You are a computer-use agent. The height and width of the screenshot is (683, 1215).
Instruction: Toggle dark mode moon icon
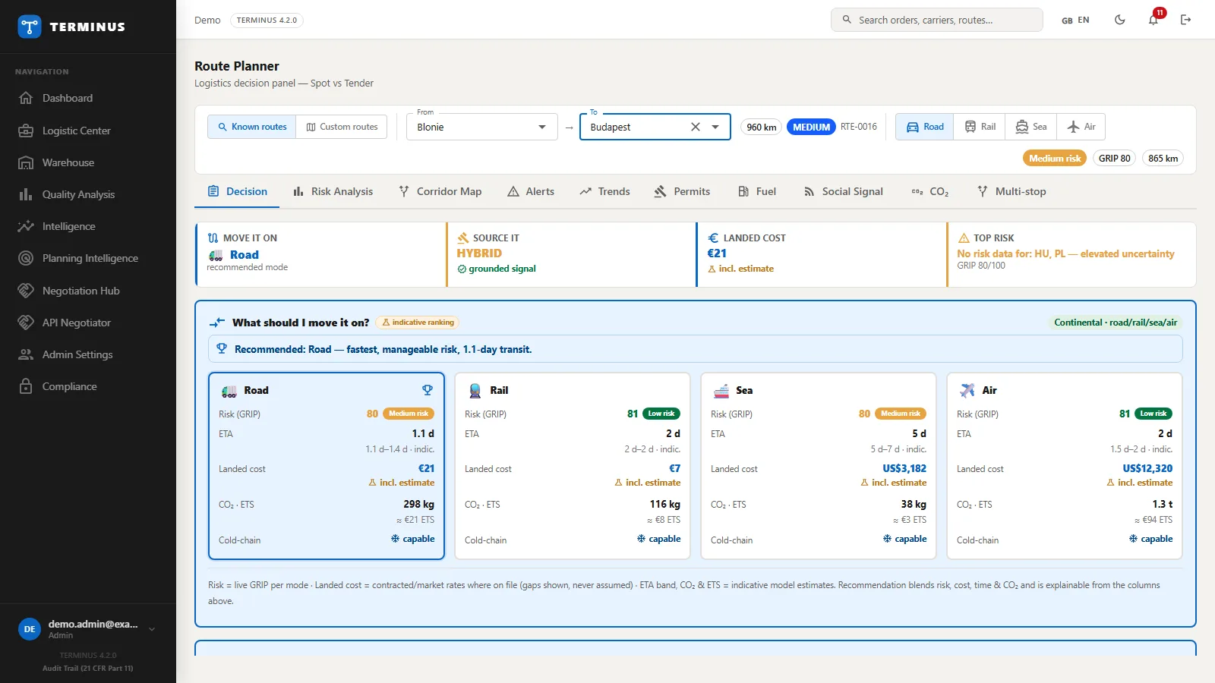(x=1119, y=20)
